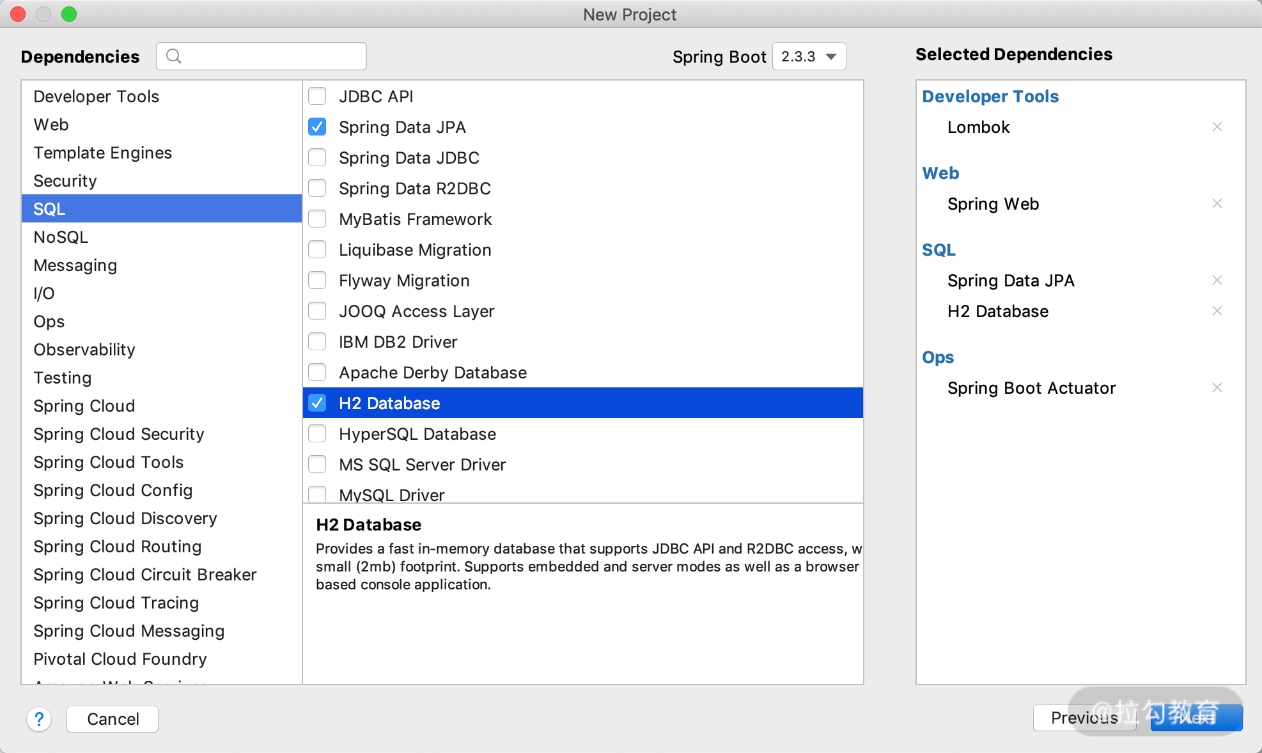Select the NoSQL category
The width and height of the screenshot is (1262, 753).
161,237
